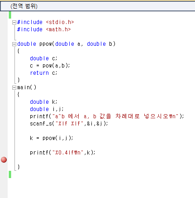This screenshot has width=195, height=198.
Task: Click the #include <math.h> line
Action: pyautogui.click(x=44, y=29)
